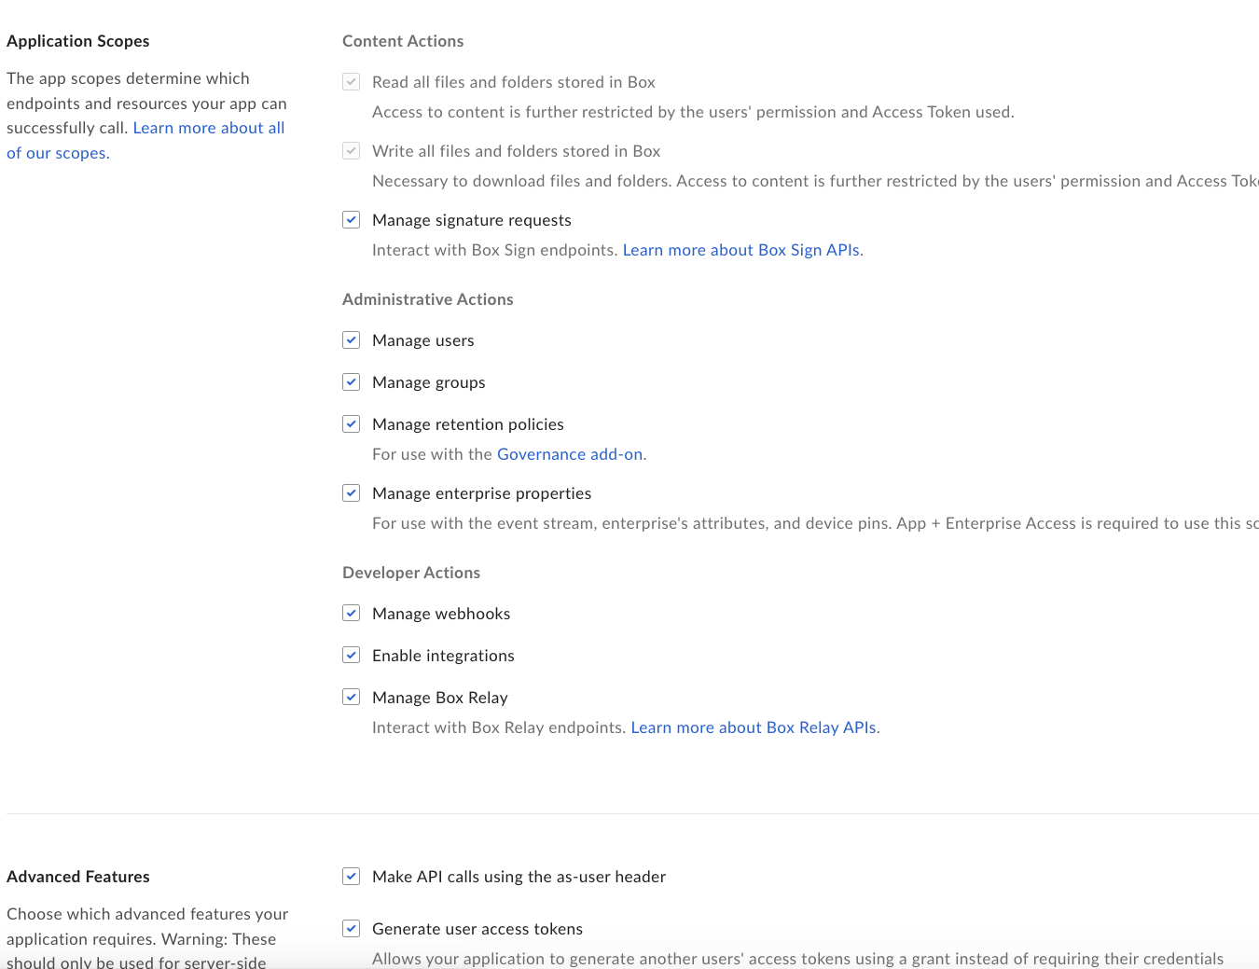Screen dimensions: 1259x969
Task: Uncheck Manage enterprise properties
Action: pyautogui.click(x=352, y=493)
